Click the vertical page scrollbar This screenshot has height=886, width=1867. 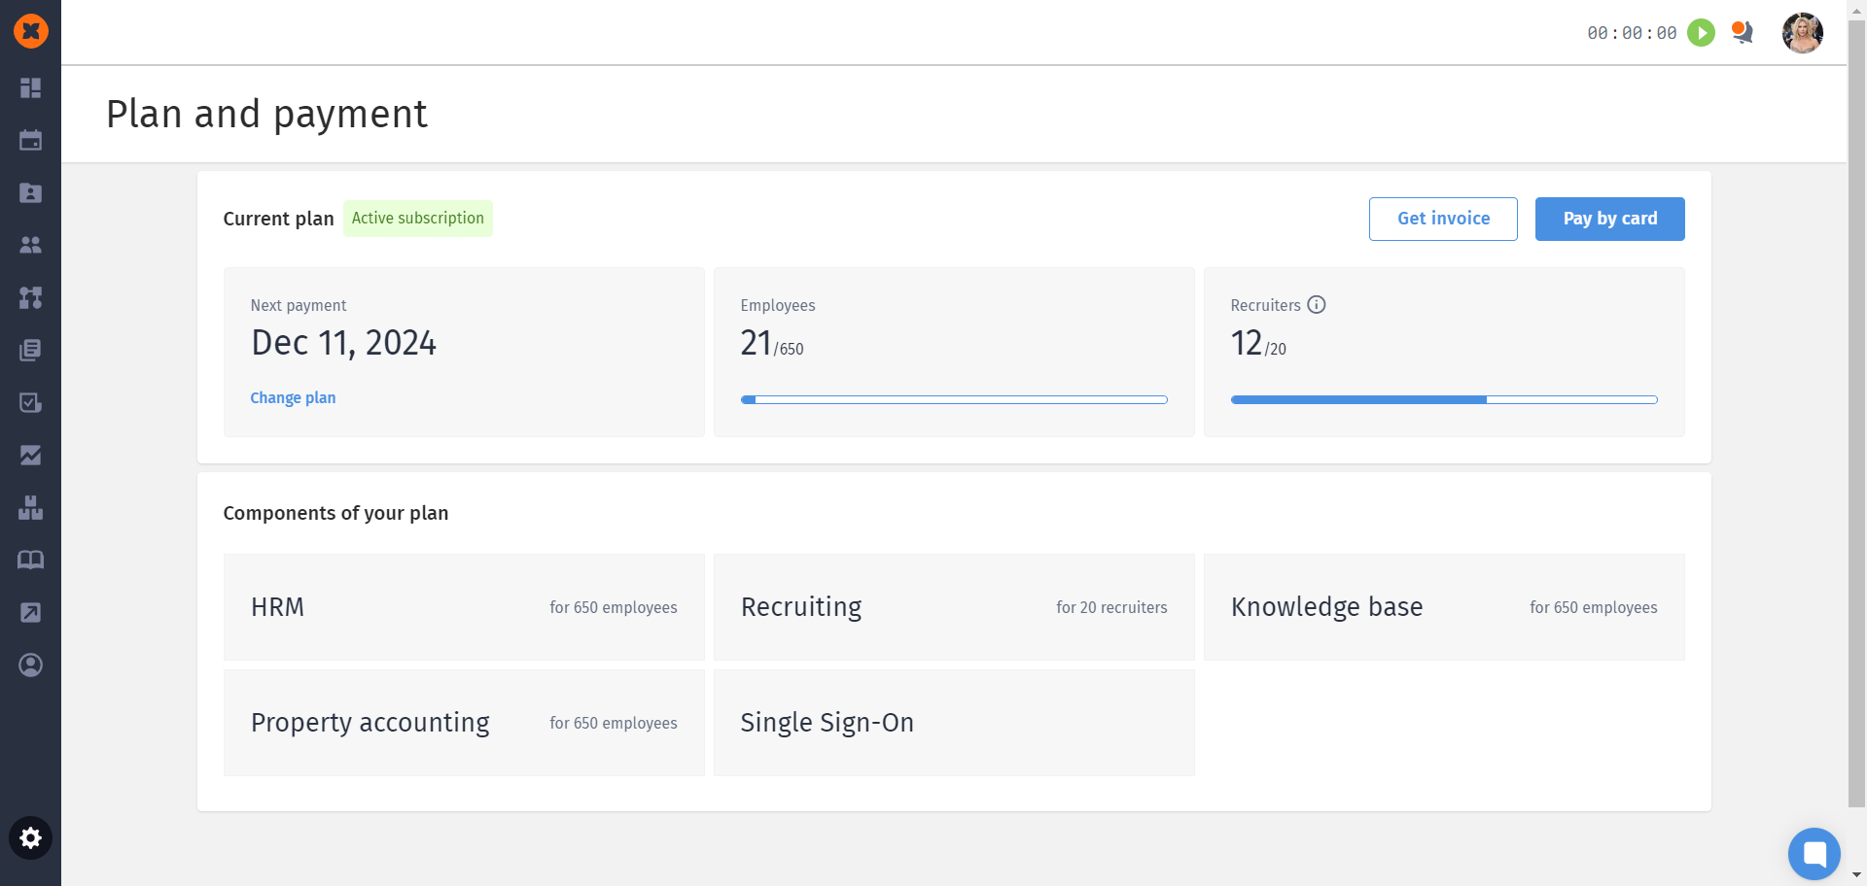pyautogui.click(x=1857, y=413)
